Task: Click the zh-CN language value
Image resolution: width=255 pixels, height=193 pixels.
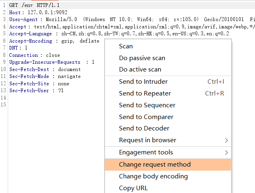Action: [69, 34]
